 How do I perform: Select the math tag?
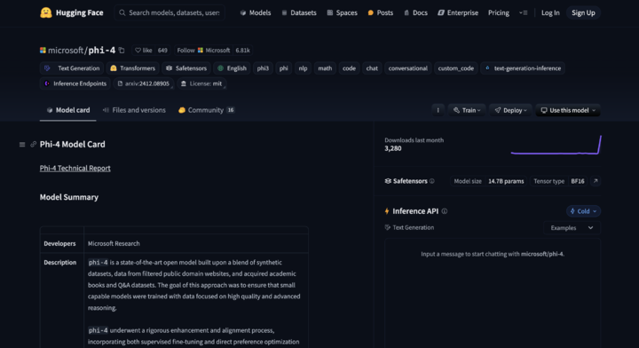[x=325, y=68]
